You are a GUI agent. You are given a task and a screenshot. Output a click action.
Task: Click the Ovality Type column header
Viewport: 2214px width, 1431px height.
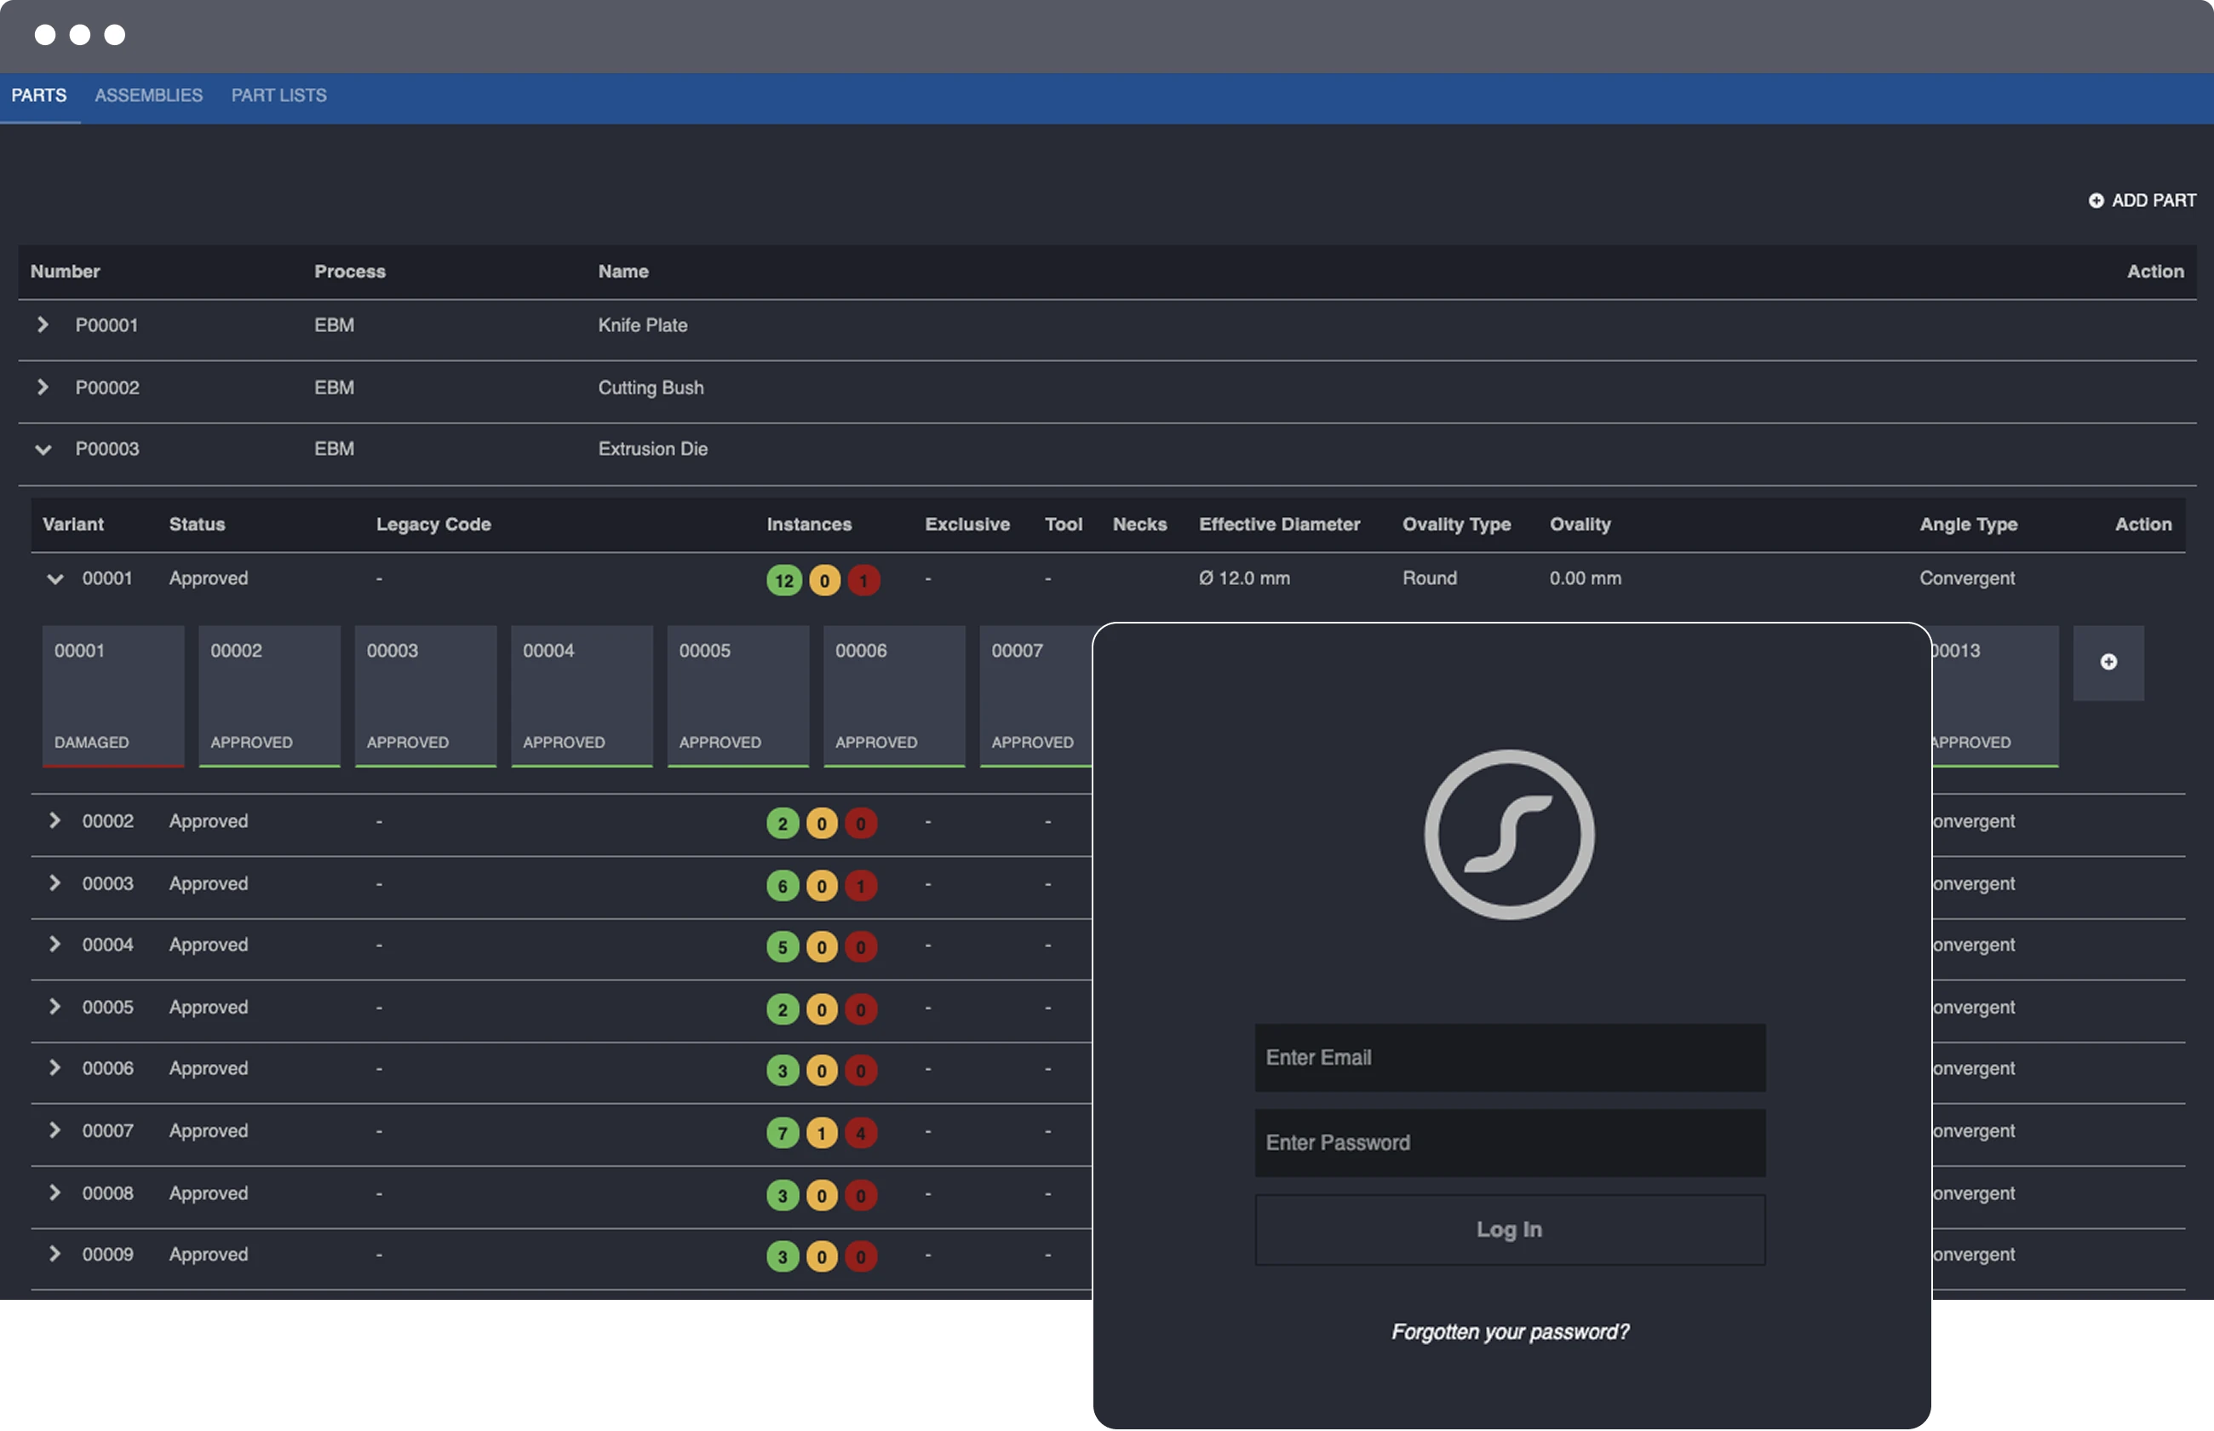pos(1456,524)
